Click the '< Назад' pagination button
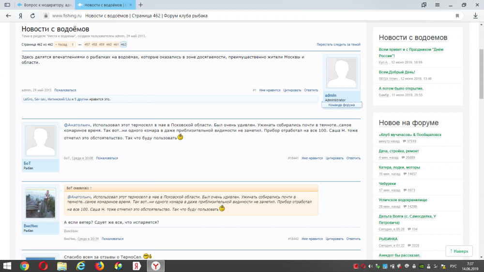Screen dimensions: 484x272 (61, 45)
